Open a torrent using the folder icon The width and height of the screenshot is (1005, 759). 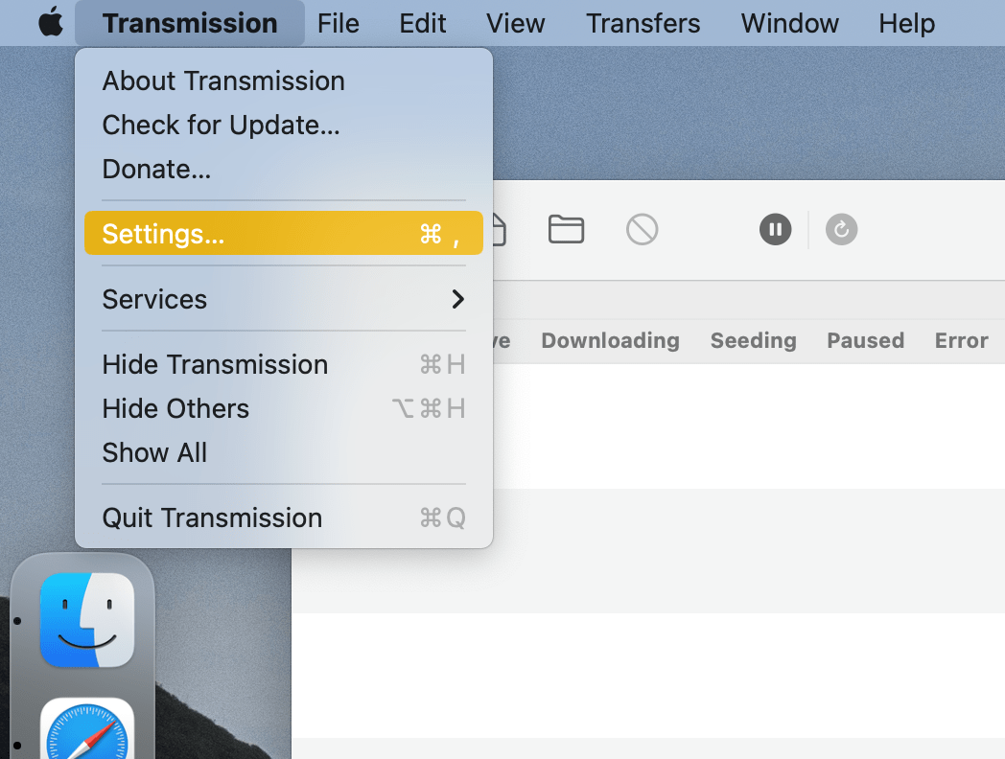pos(566,229)
